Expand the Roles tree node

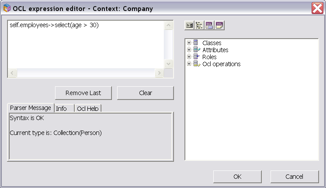189,57
